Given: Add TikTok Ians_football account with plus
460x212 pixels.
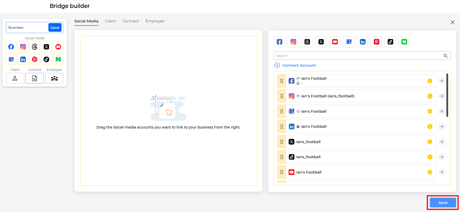Looking at the screenshot, I should [442, 157].
